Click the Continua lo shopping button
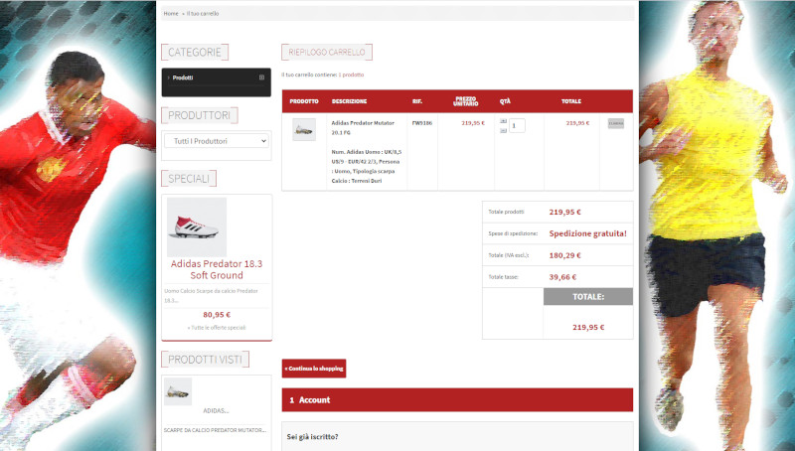The height and width of the screenshot is (451, 795). click(x=314, y=369)
